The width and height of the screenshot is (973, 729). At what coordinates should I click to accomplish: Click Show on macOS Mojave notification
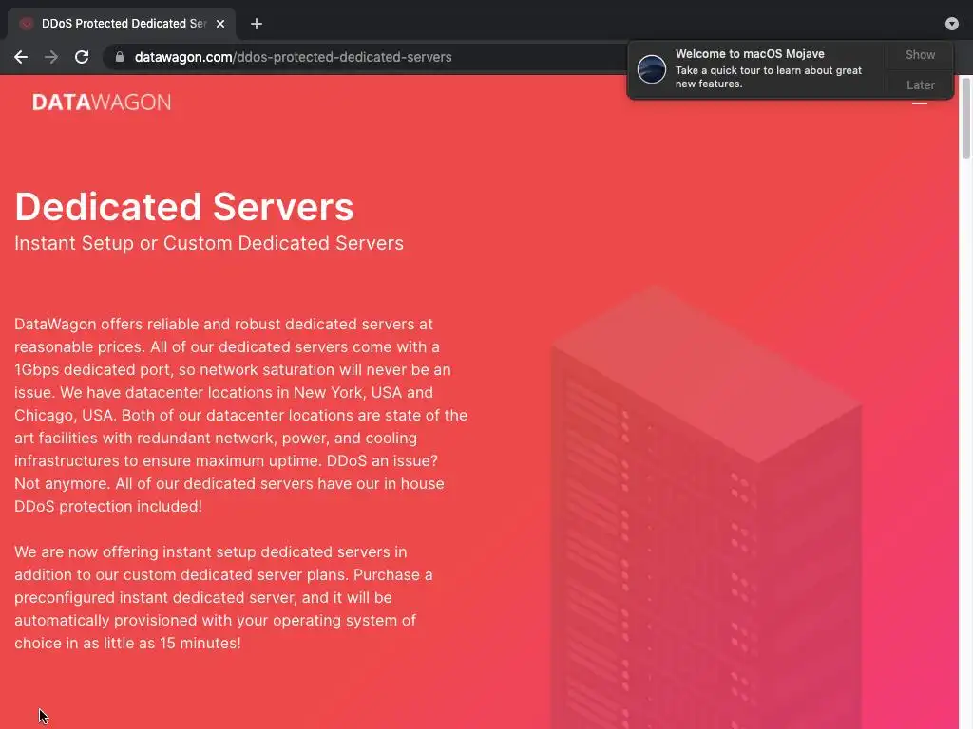coord(920,54)
